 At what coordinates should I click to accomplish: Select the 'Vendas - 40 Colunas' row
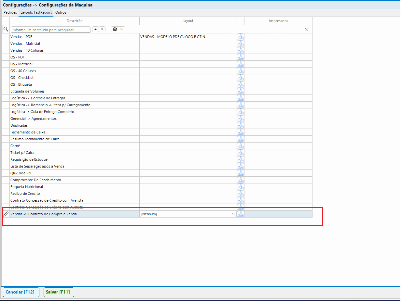[x=157, y=50]
